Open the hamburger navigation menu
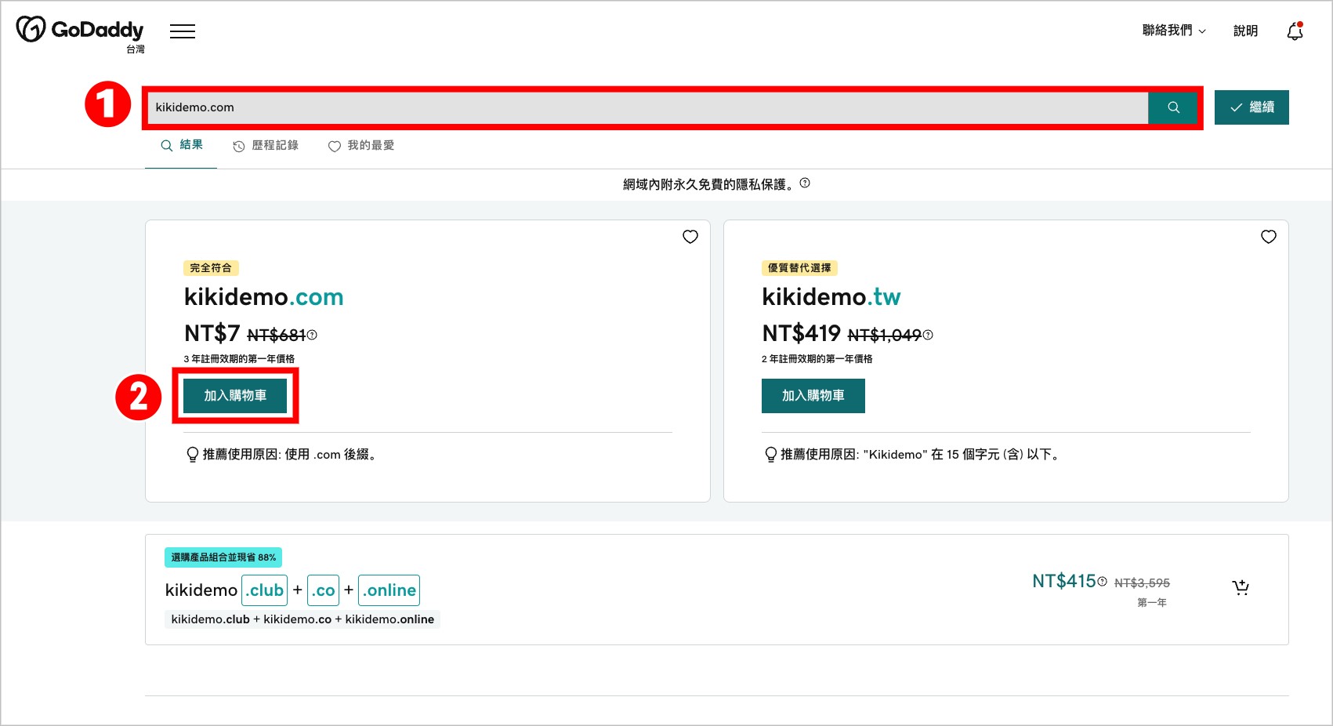This screenshot has width=1333, height=726. pyautogui.click(x=183, y=31)
